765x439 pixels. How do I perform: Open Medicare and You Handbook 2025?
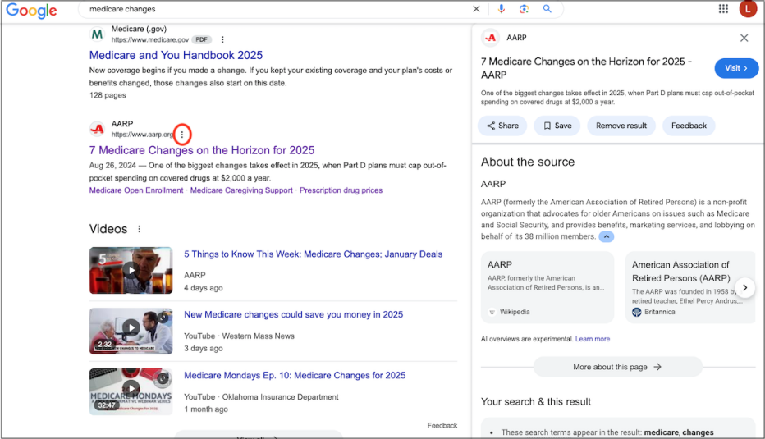(x=176, y=55)
